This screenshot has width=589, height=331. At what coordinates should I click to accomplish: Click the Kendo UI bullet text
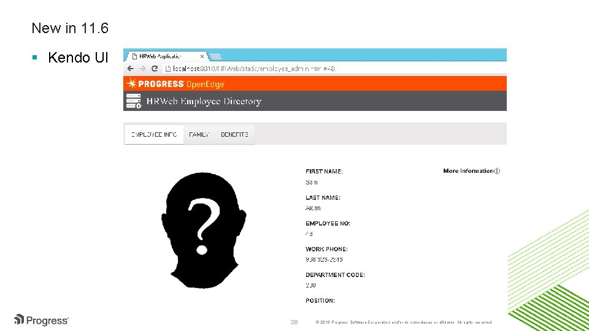(78, 58)
